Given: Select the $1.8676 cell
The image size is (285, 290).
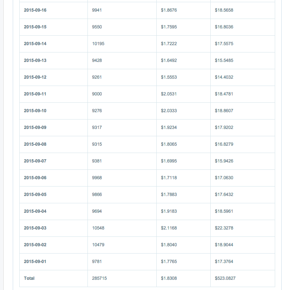Looking at the screenshot, I should tap(169, 10).
